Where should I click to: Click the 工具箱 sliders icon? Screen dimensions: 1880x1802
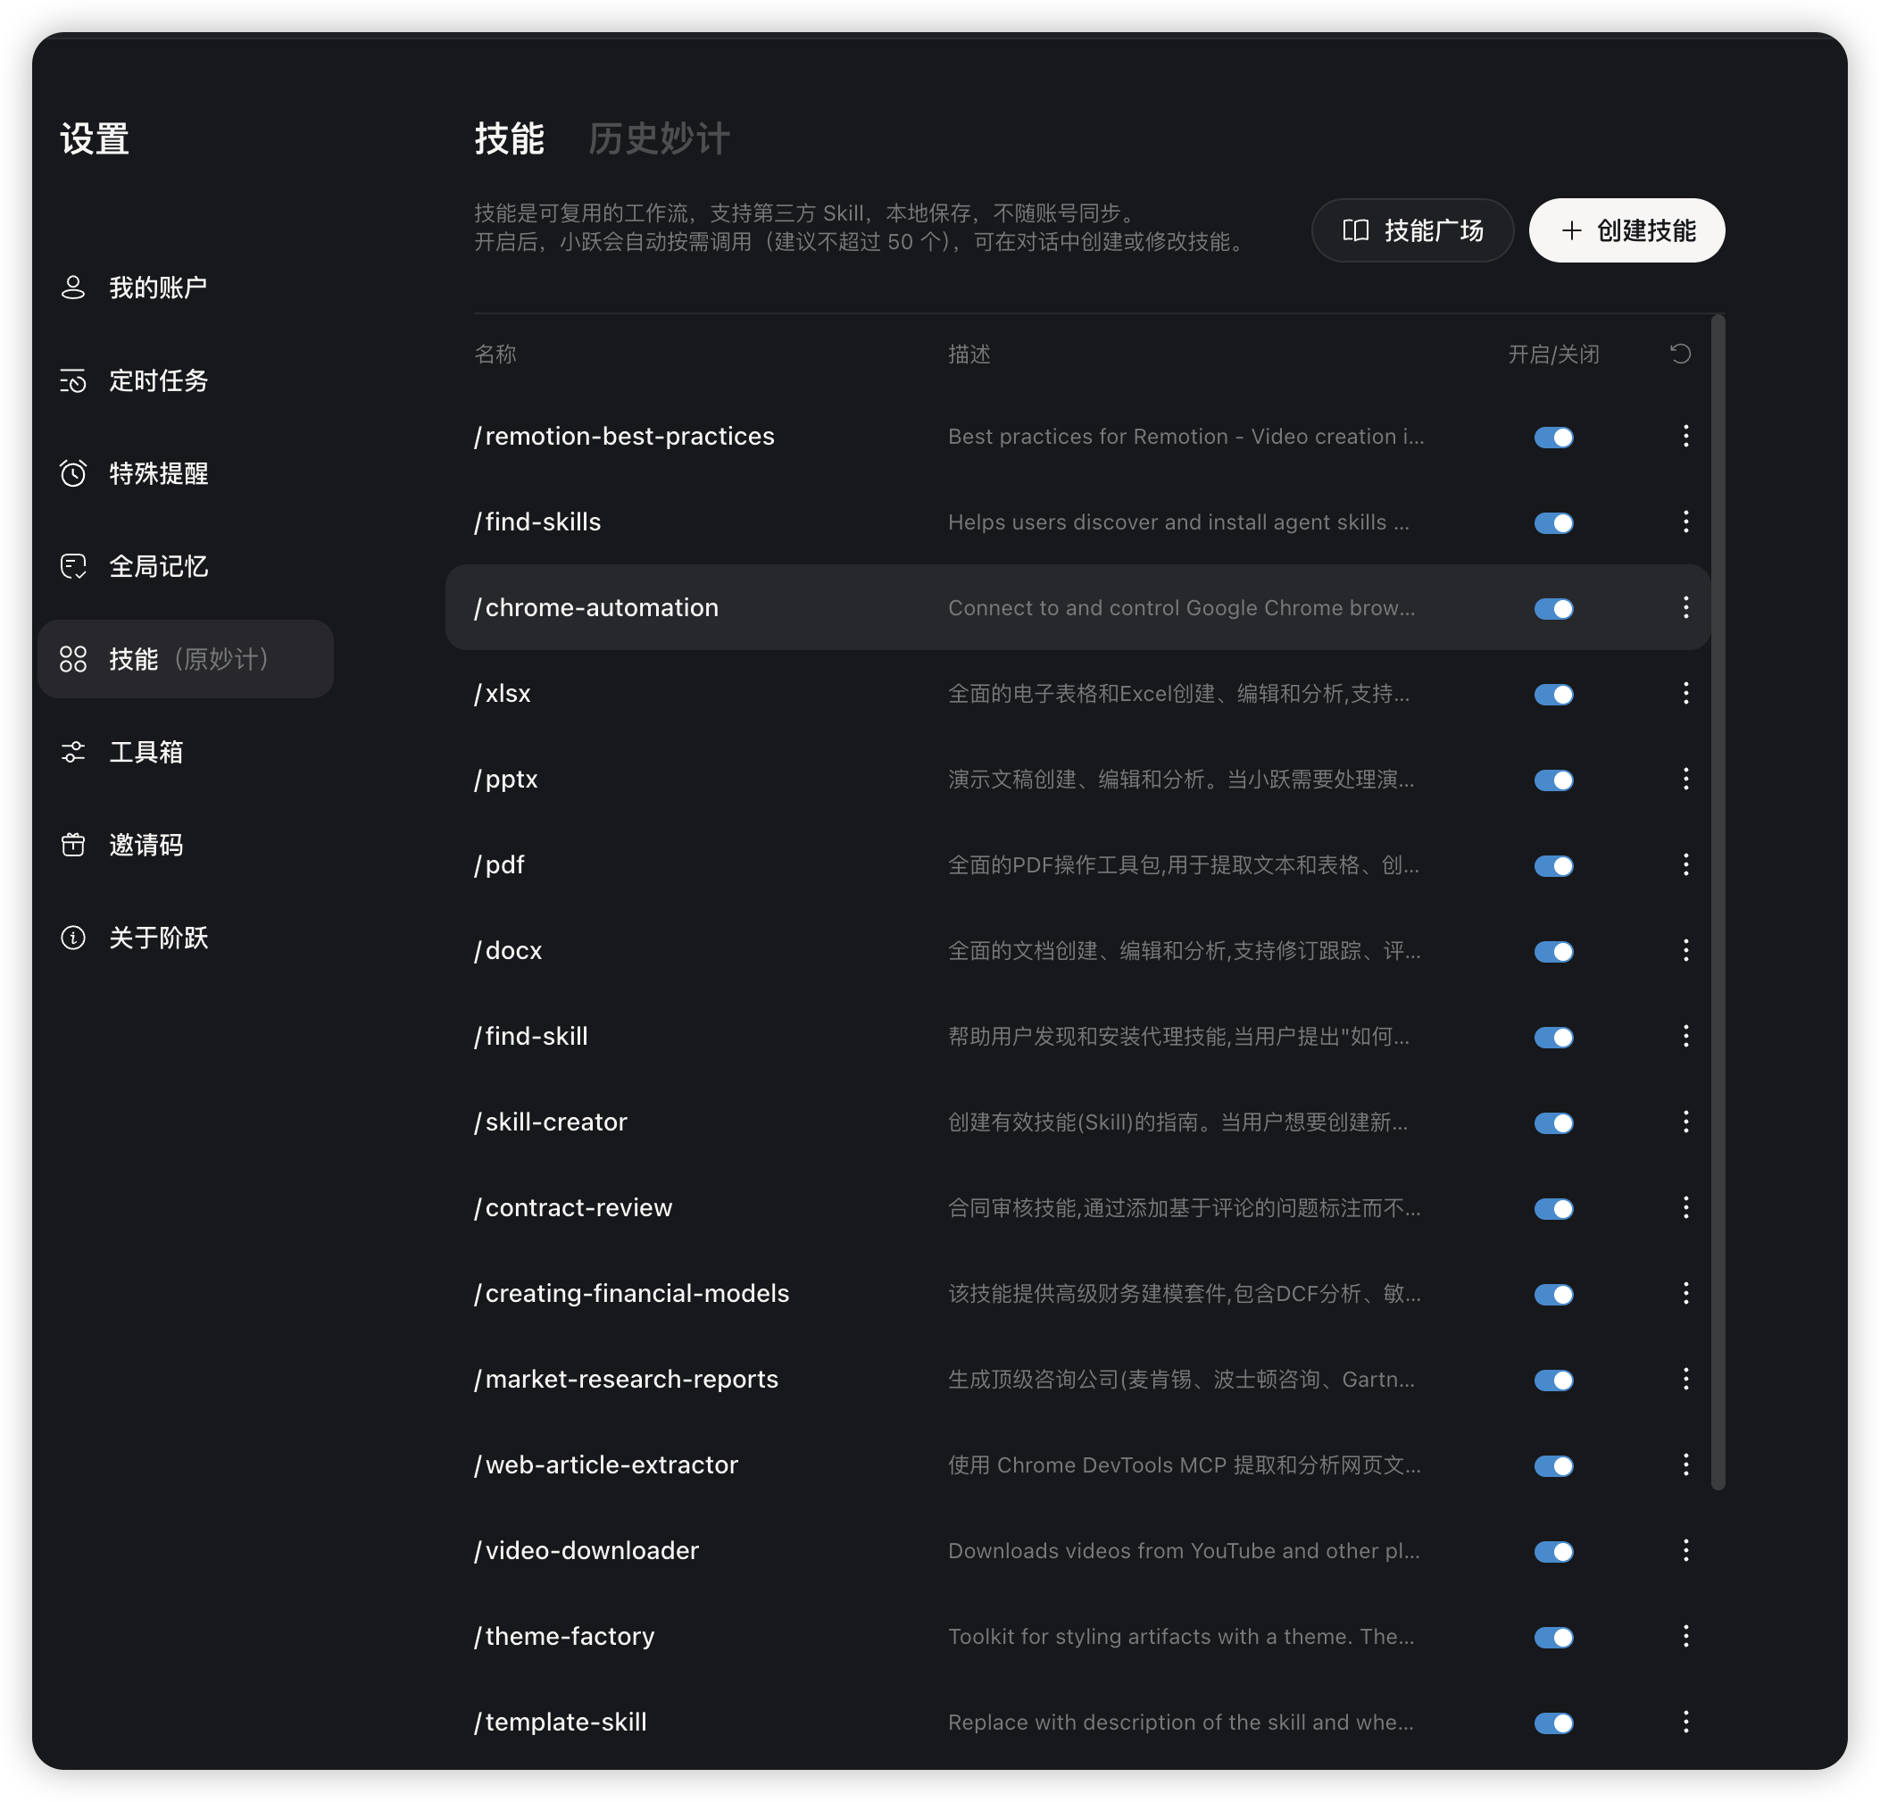tap(73, 752)
